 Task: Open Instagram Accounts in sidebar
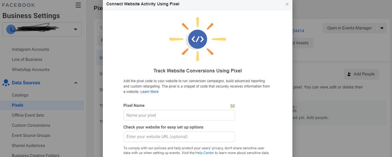coord(31,49)
